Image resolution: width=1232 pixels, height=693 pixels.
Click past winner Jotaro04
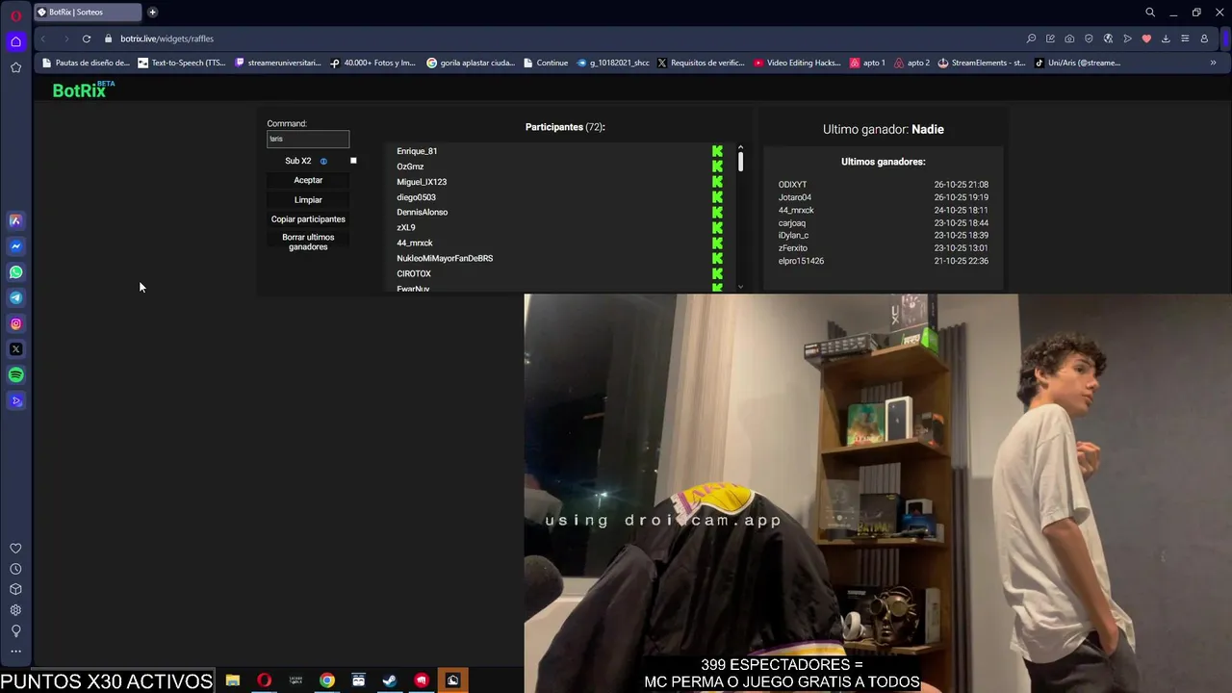[x=795, y=197]
